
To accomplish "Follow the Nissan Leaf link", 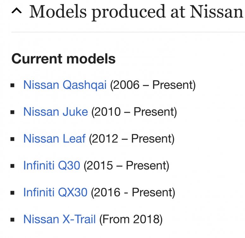I will tap(54, 139).
